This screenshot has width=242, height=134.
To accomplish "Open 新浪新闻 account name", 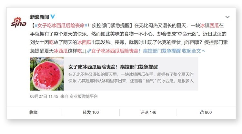I will tap(39, 17).
